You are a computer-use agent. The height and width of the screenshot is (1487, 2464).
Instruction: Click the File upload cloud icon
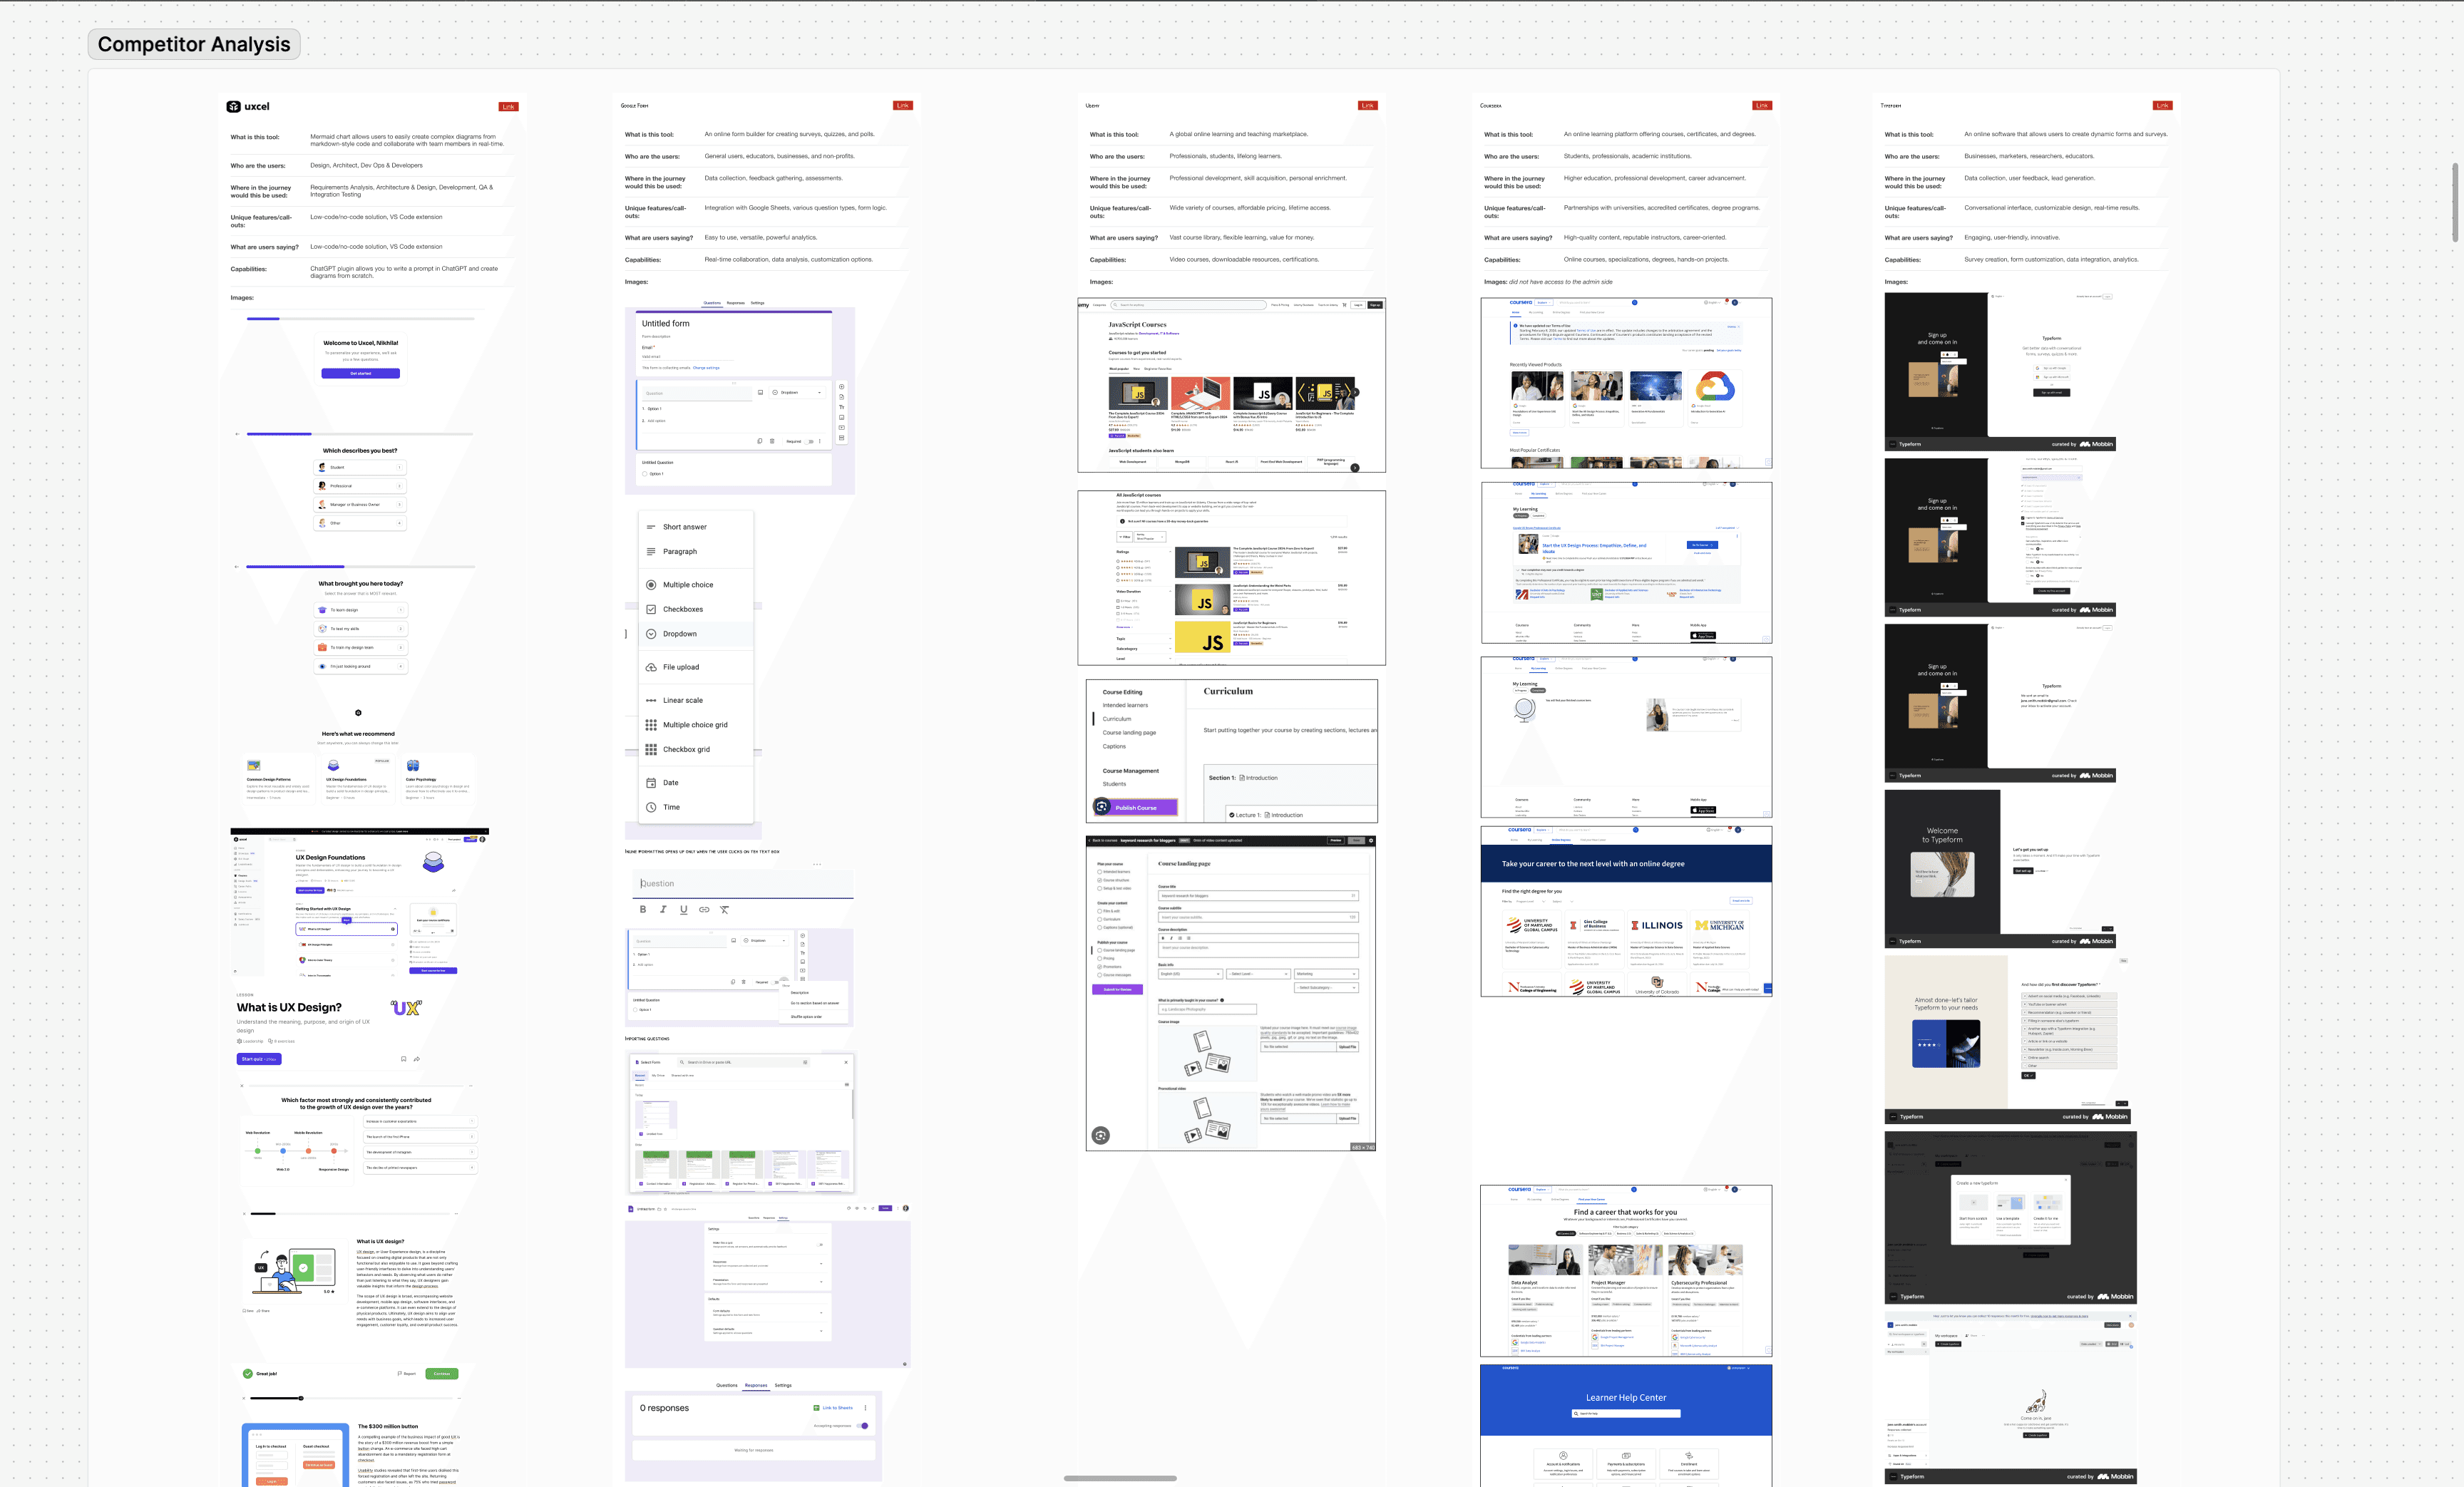point(651,667)
